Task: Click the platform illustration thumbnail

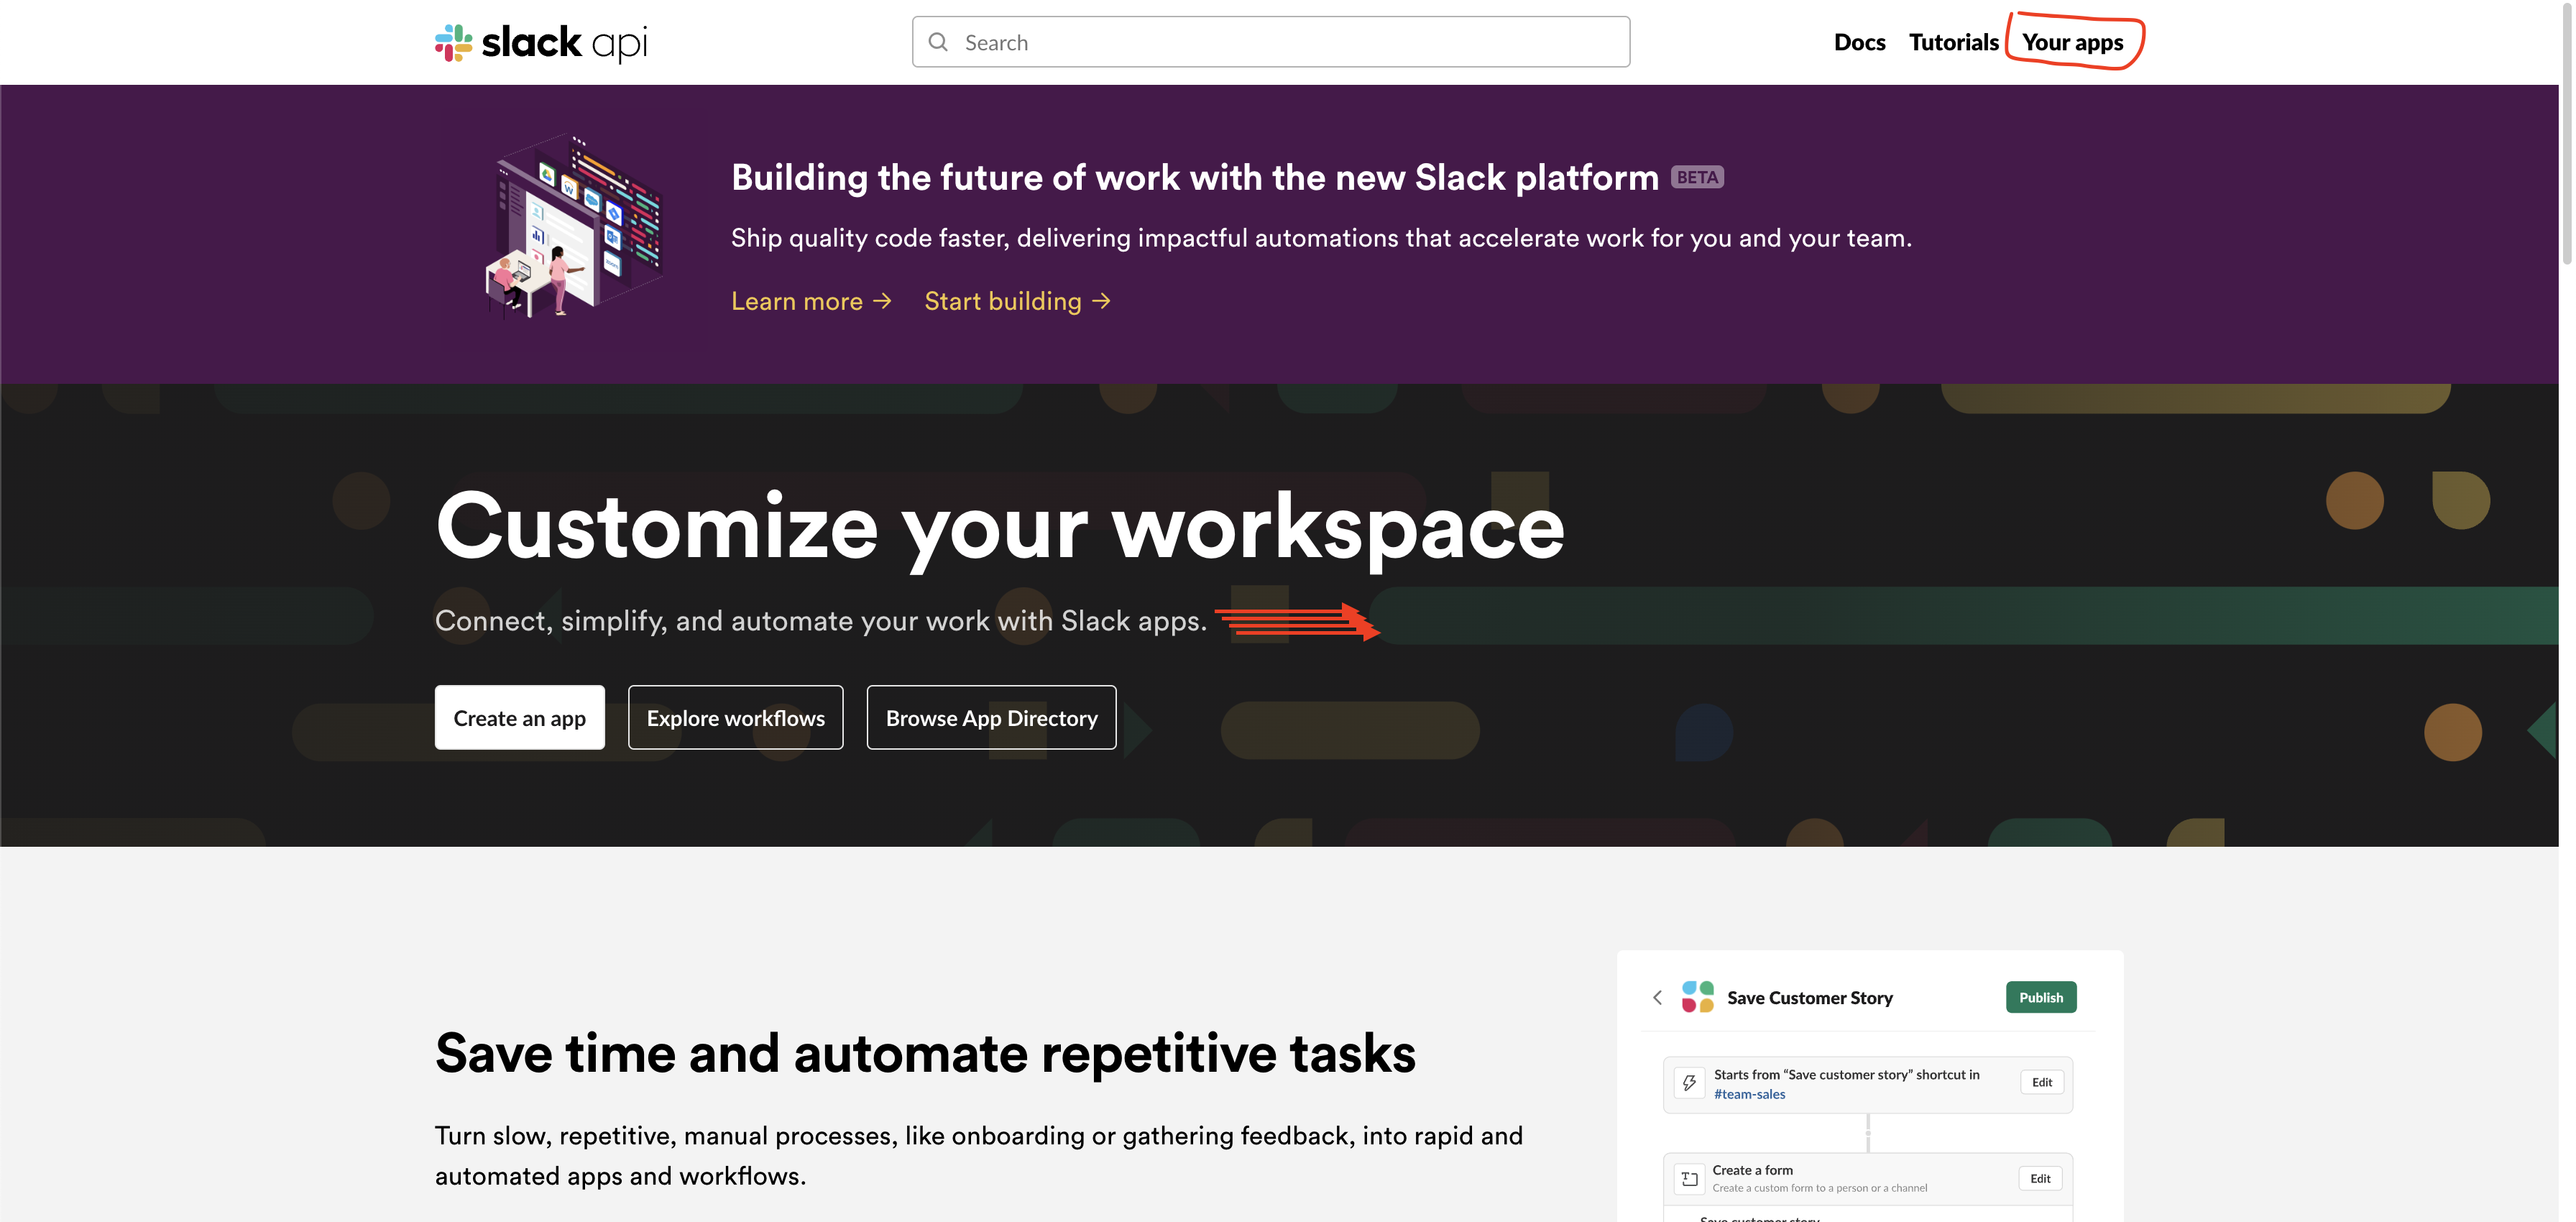Action: pos(573,227)
